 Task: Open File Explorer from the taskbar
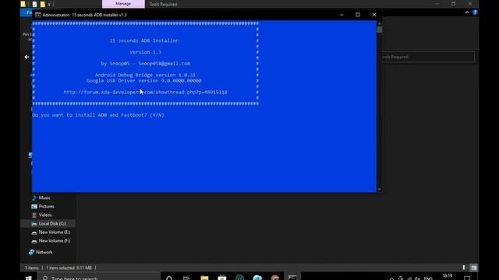click(204, 278)
